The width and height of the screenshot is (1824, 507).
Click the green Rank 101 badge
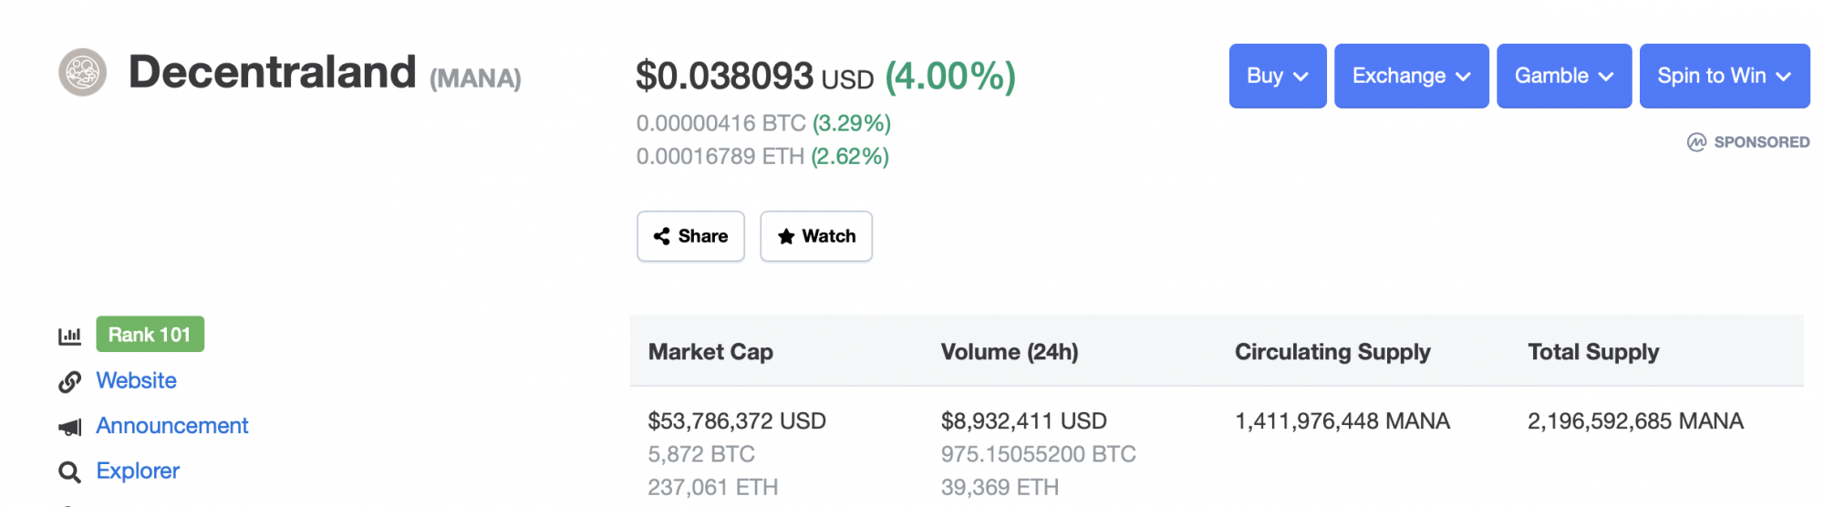pyautogui.click(x=150, y=335)
